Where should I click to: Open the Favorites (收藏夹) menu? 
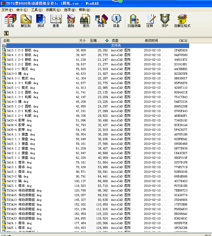[53, 10]
